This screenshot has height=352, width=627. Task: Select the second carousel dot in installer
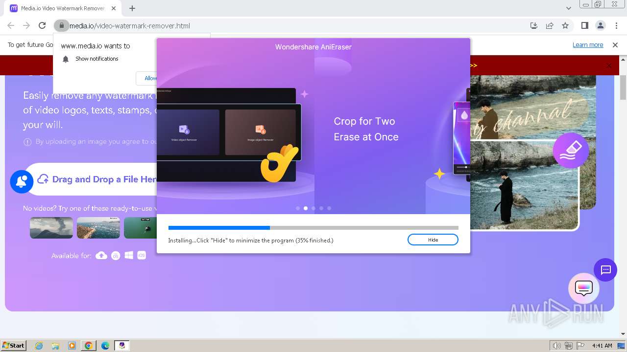click(x=306, y=208)
